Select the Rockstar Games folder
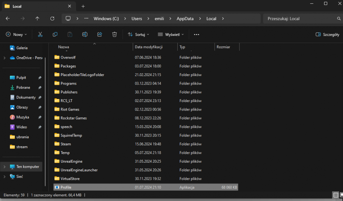 [73, 118]
